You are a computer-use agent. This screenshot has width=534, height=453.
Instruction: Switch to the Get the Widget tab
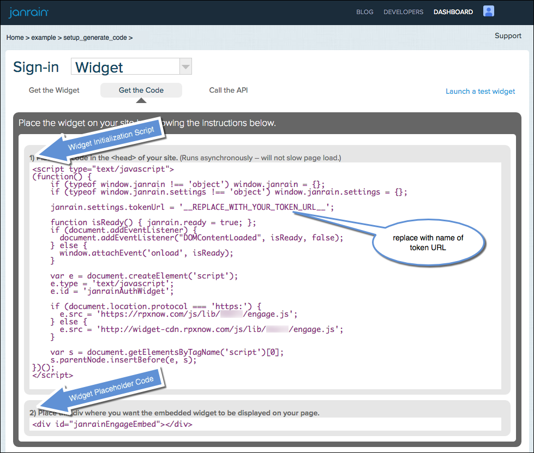pos(54,90)
